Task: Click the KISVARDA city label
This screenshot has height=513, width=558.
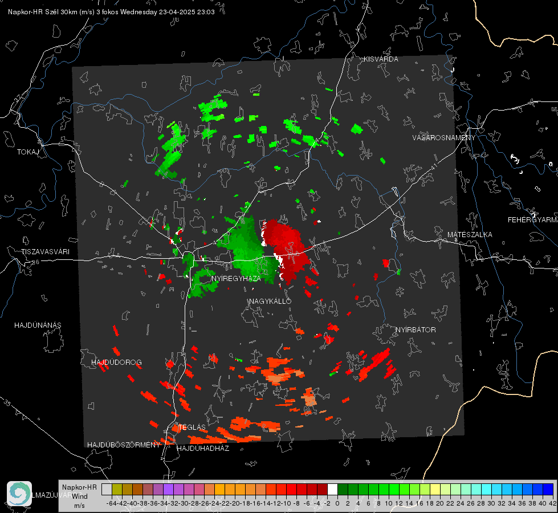Action: 381,59
